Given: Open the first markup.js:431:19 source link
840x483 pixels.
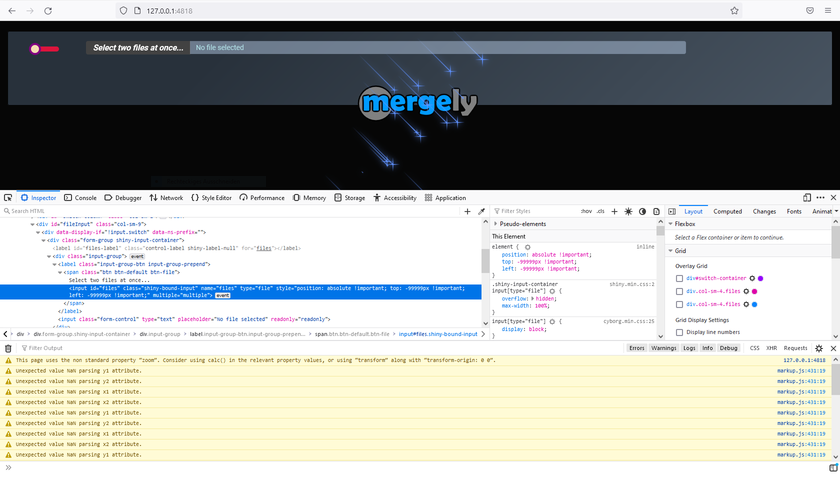Looking at the screenshot, I should click(x=801, y=371).
